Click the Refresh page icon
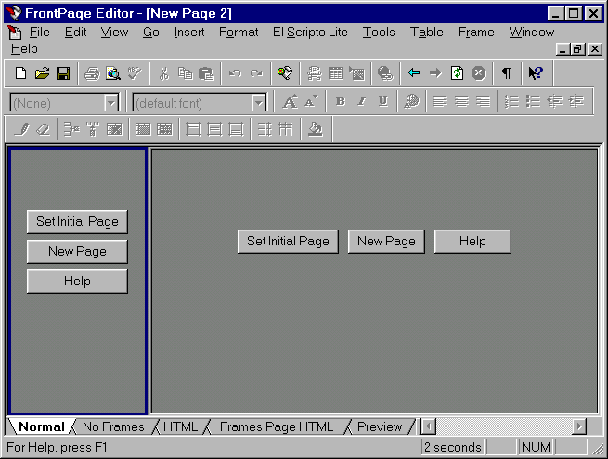 (x=457, y=72)
